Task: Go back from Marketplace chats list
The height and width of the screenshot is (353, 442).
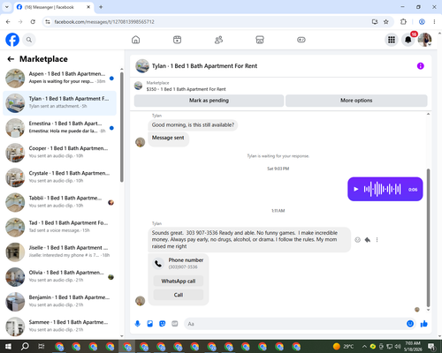Action: 11,59
